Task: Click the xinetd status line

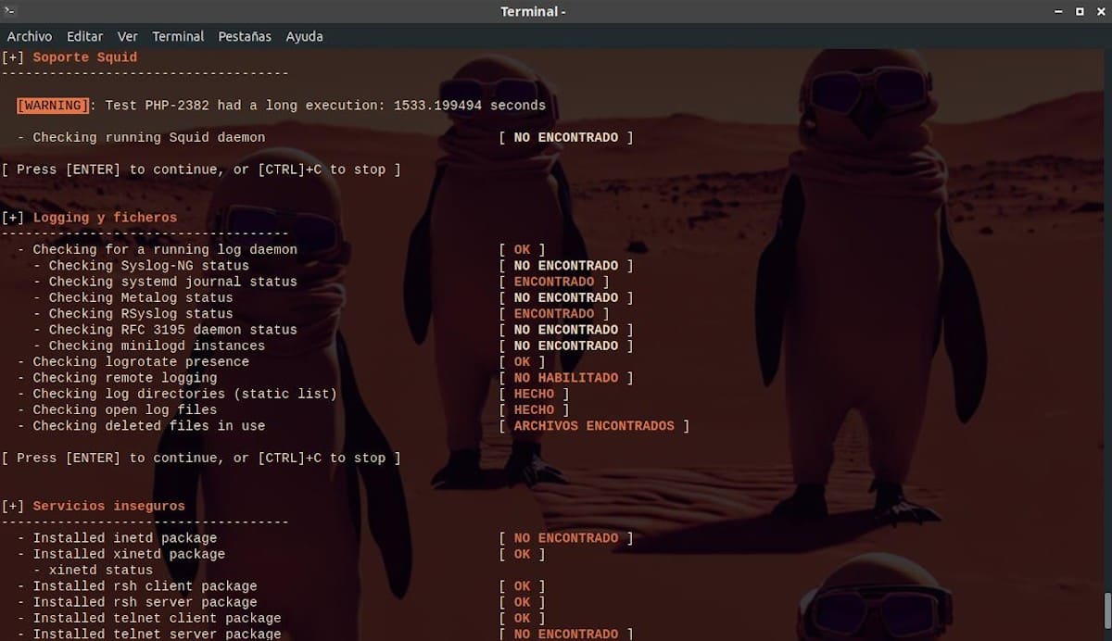Action: pyautogui.click(x=100, y=570)
